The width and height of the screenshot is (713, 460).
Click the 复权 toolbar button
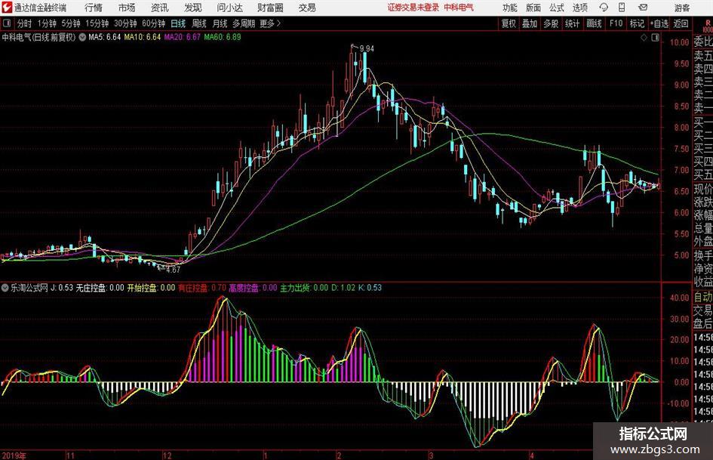(509, 23)
